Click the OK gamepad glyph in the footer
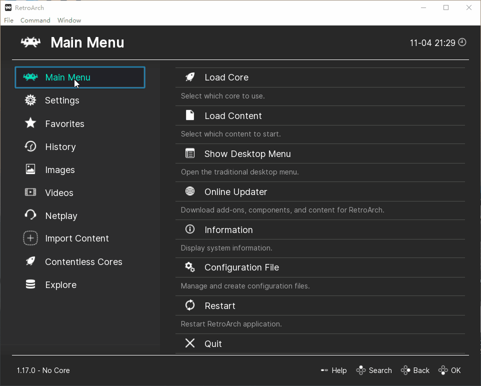 coord(443,370)
